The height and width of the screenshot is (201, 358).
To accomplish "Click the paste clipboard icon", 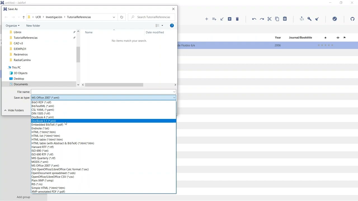I will 285,19.
